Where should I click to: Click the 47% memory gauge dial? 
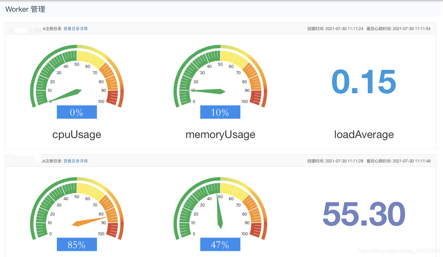[x=220, y=209]
